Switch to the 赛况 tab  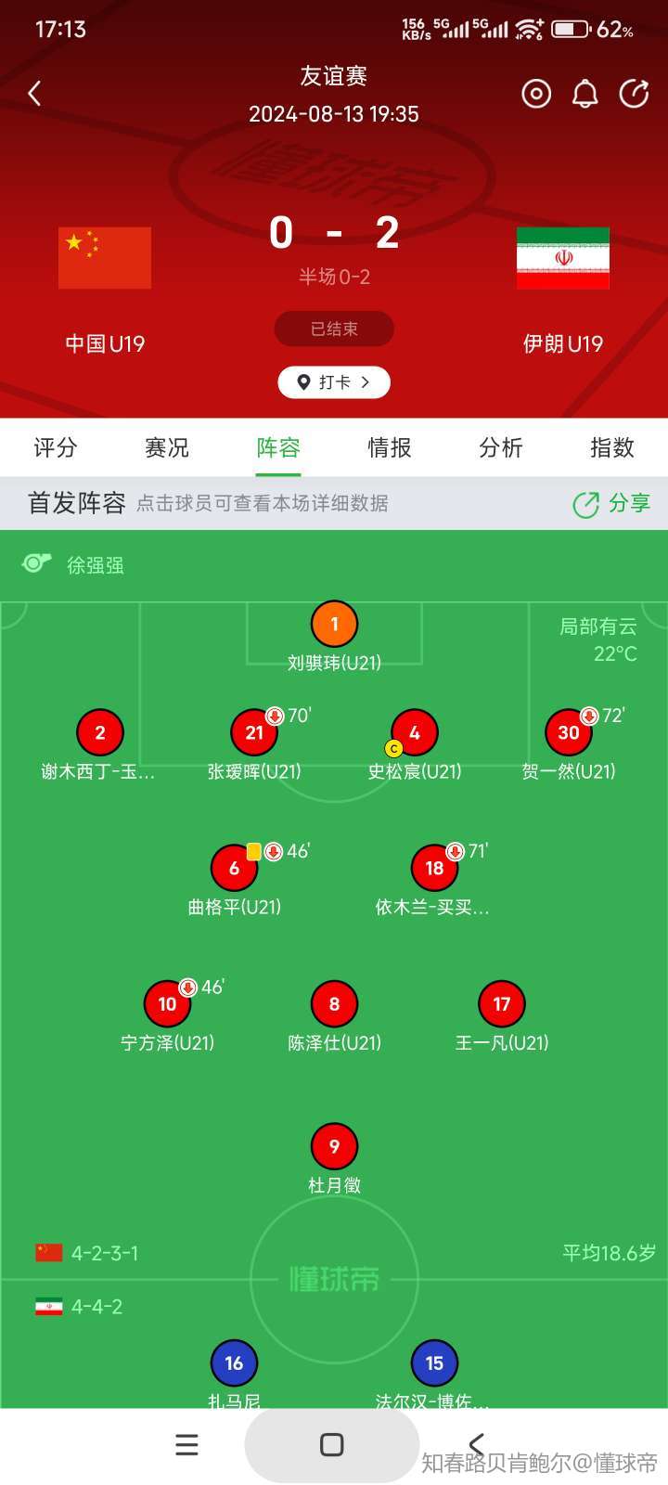tap(167, 448)
